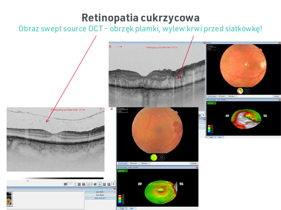
Task: Click green Surface button in lower thickness map
Action: [x=123, y=171]
